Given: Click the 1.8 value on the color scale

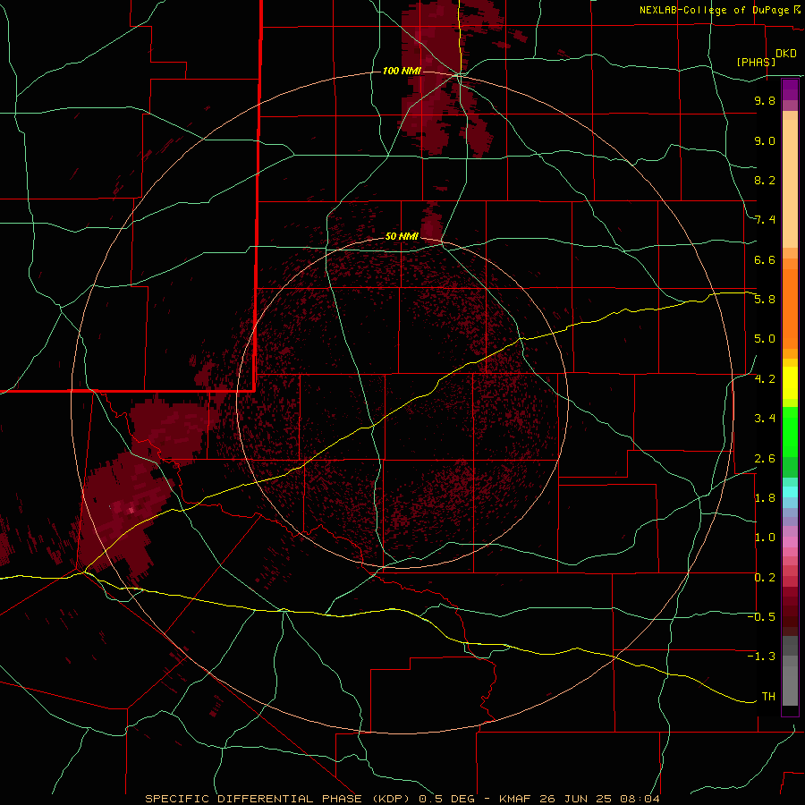Looking at the screenshot, I should coord(765,498).
